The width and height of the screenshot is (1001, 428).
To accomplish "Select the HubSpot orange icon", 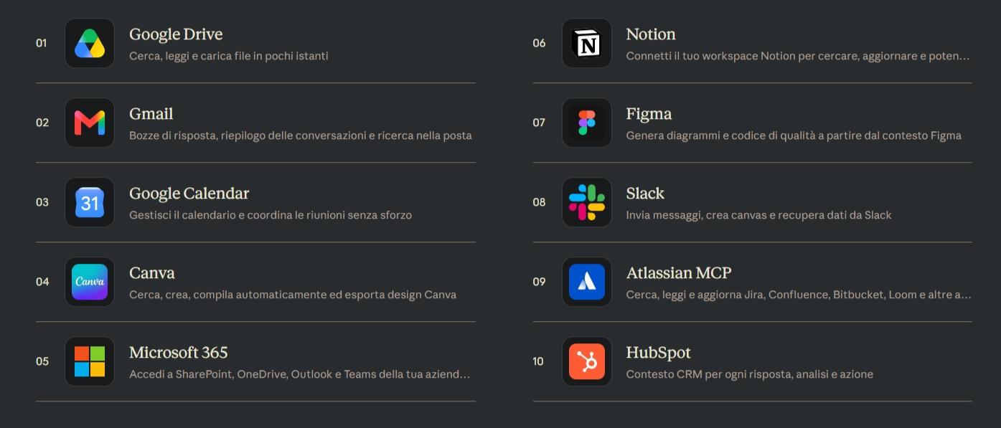I will (x=587, y=361).
